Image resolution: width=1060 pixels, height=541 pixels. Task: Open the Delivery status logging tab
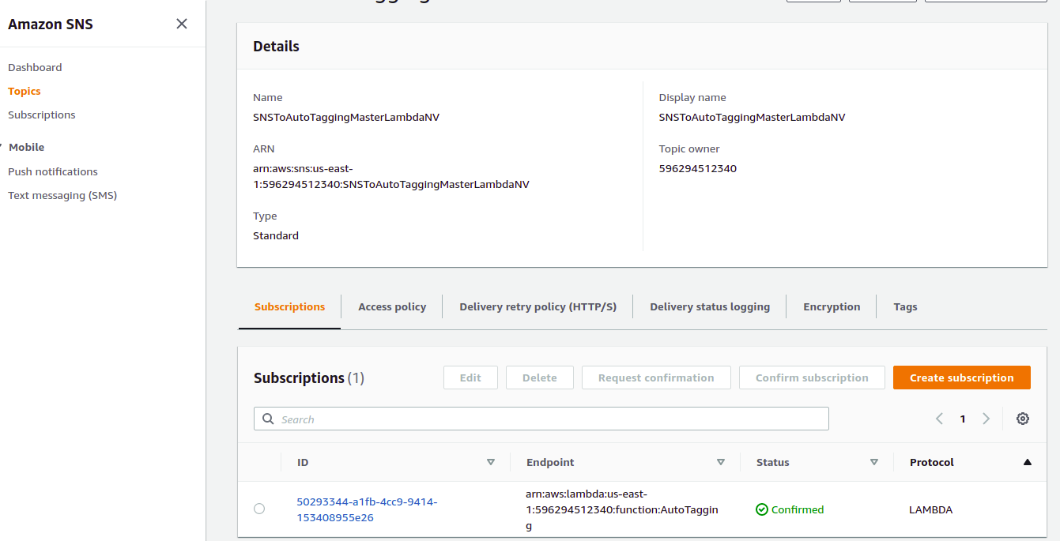point(710,306)
